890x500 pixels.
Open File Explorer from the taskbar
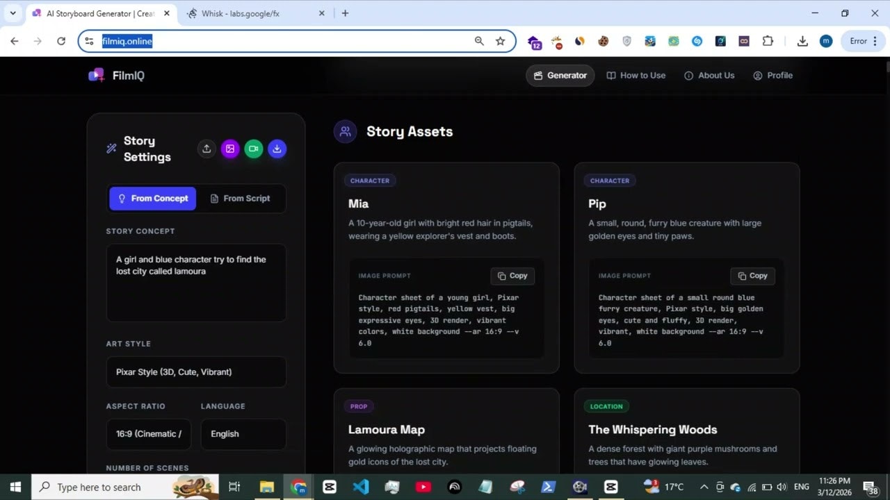tap(266, 487)
